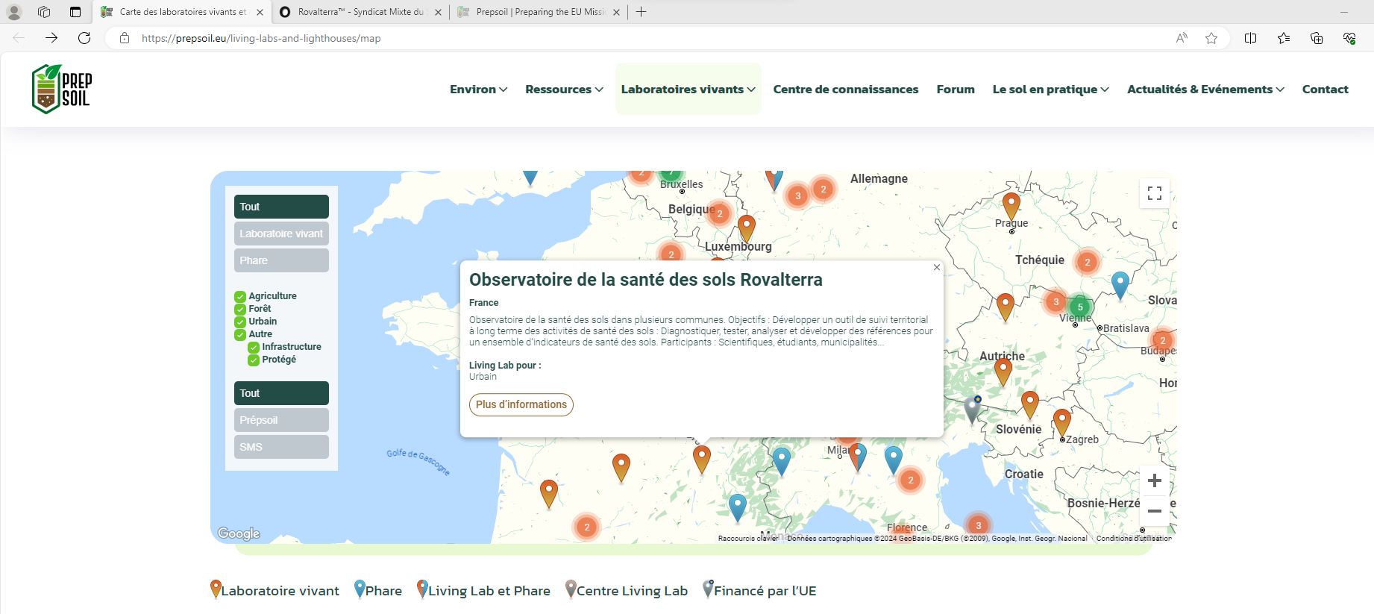Click the orange pin near Zagreb

click(x=1062, y=422)
